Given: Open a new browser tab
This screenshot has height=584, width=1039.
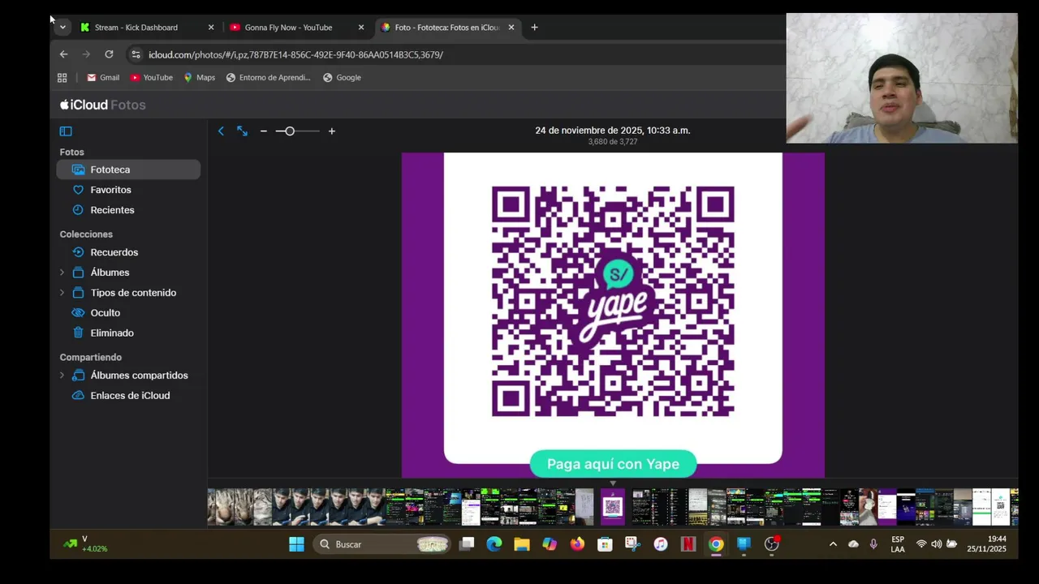Looking at the screenshot, I should coord(534,28).
